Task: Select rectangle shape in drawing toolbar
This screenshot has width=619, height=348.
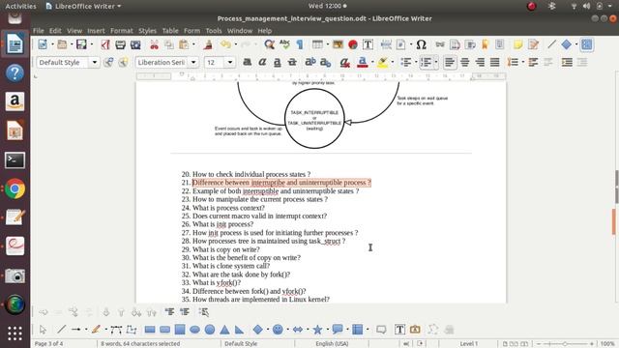Action: coord(150,330)
